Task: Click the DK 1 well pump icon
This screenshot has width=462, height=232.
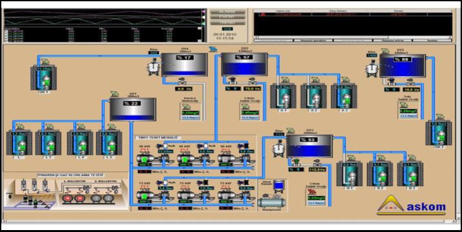Action: (x=43, y=77)
